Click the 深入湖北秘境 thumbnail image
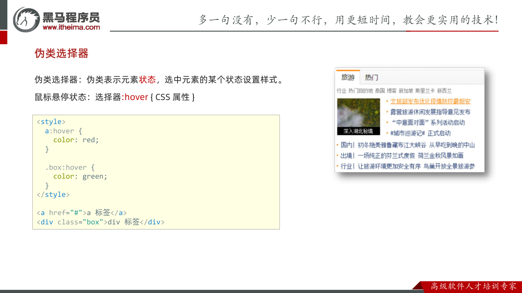Screen dimensions: 522x293 [358, 117]
